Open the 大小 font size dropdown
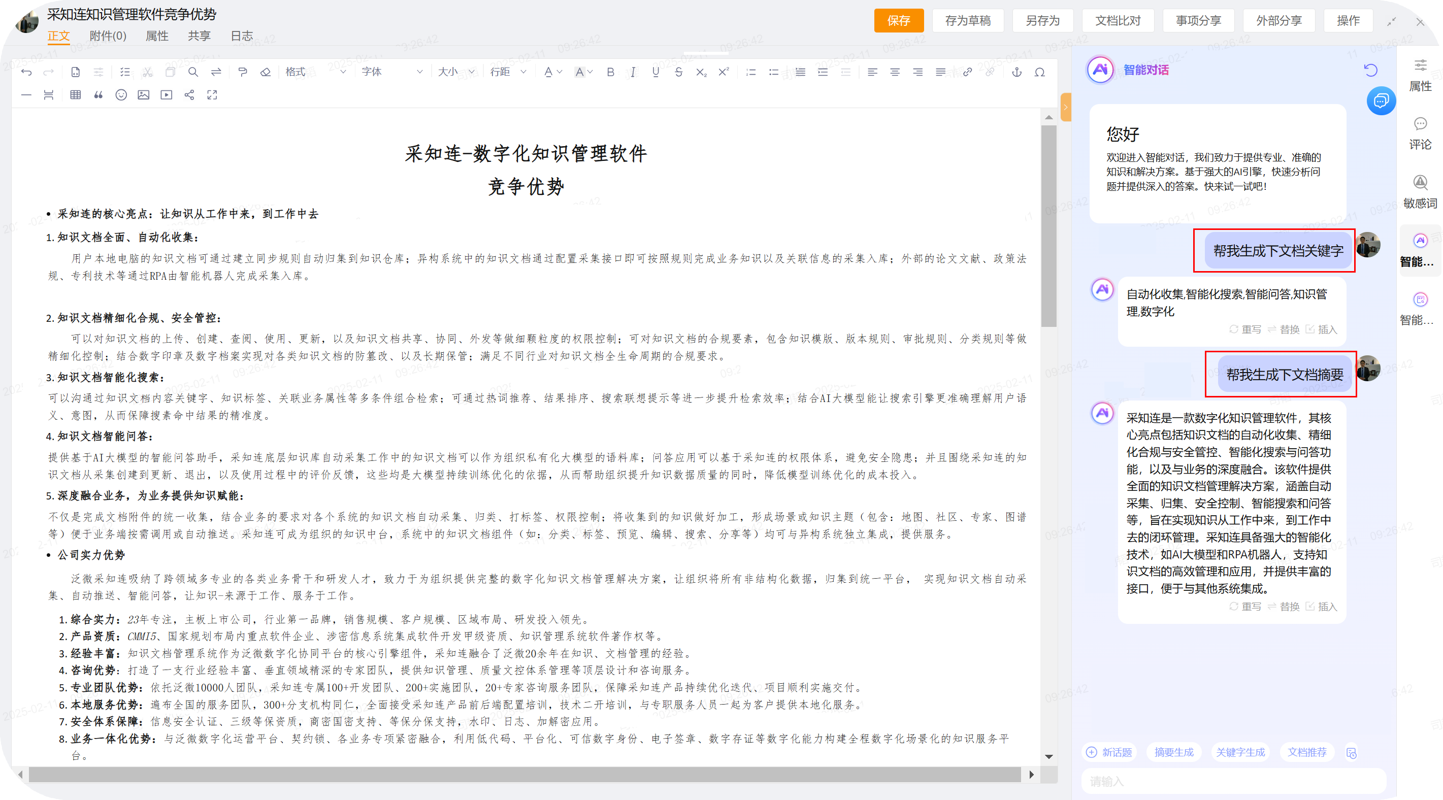The image size is (1443, 800). coord(456,72)
